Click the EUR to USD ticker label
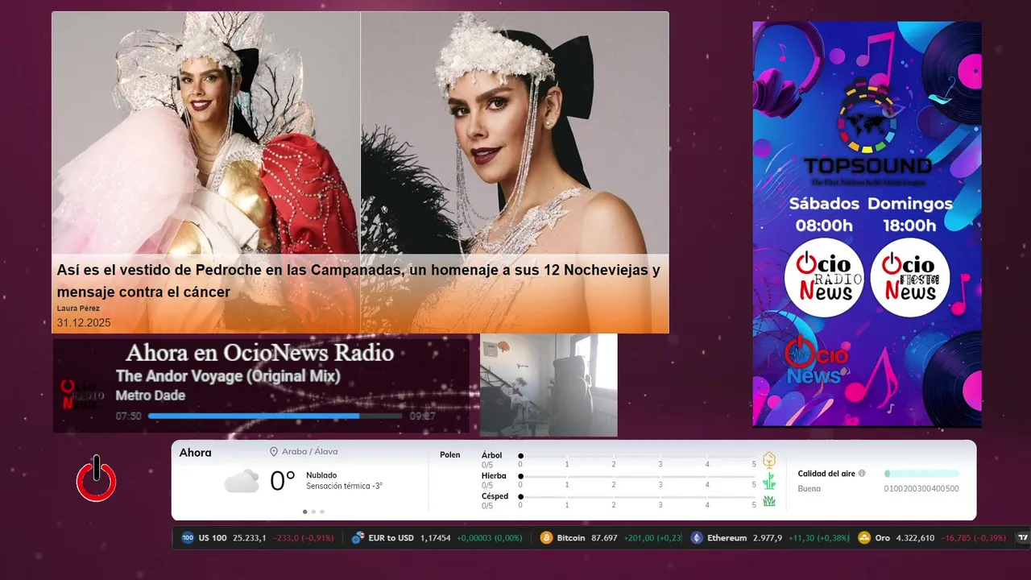Image resolution: width=1031 pixels, height=580 pixels. click(391, 537)
